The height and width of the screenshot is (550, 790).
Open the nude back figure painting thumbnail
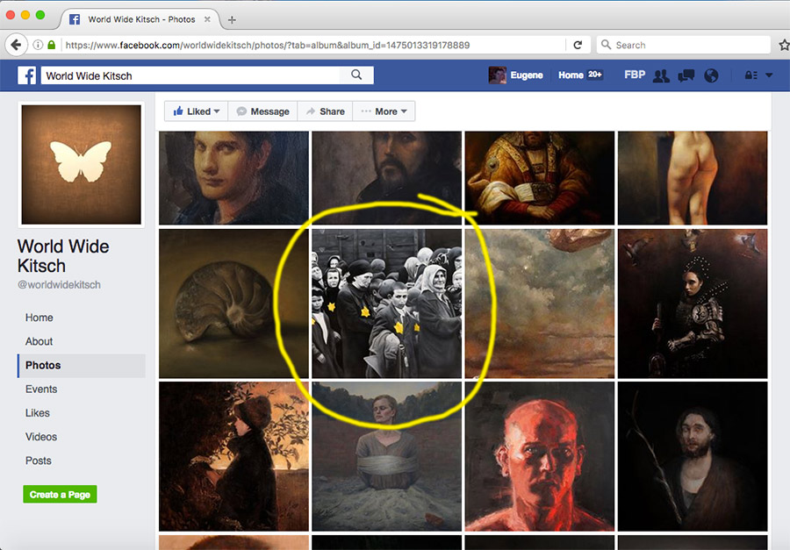tap(693, 178)
